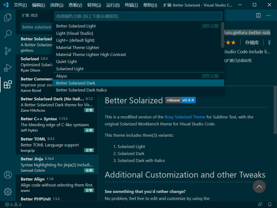277x208 pixels.
Task: Open the editor More Actions ellipsis
Action: [x=268, y=15]
